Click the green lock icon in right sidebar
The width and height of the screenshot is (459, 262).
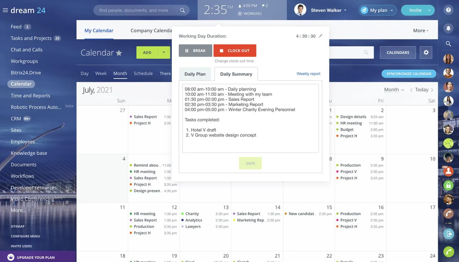click(x=448, y=185)
